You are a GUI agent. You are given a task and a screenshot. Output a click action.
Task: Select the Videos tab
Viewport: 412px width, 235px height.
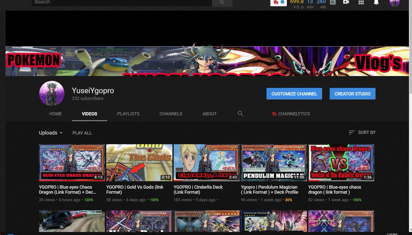click(90, 114)
